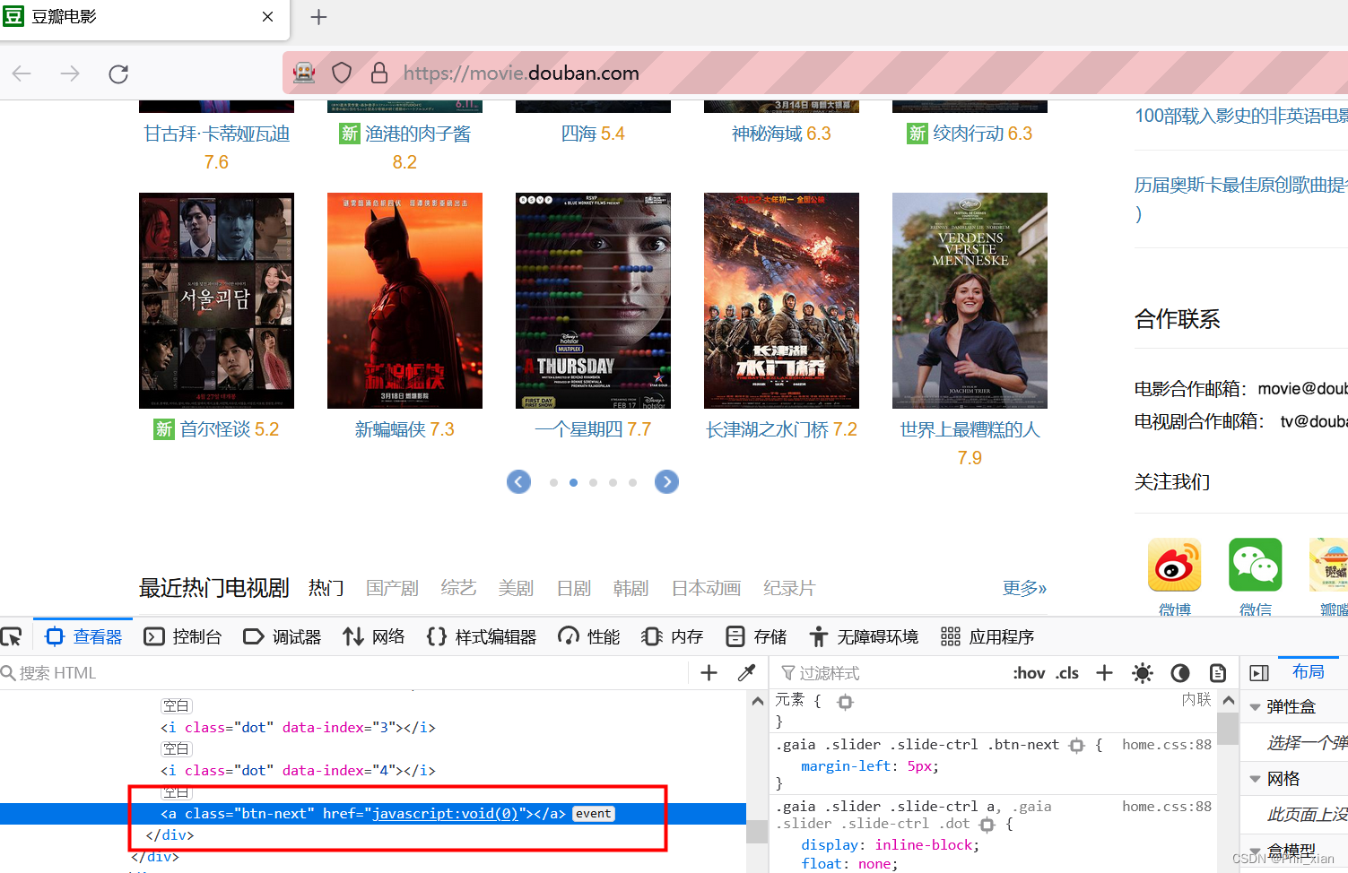The image size is (1348, 873).
Task: Select 综艺 category tab
Action: coord(458,588)
